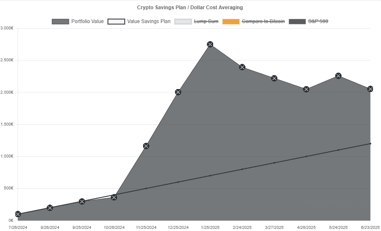Viewport: 381px width, 231px height.
Task: Click the 0€ y-axis label
Action: tap(10, 220)
